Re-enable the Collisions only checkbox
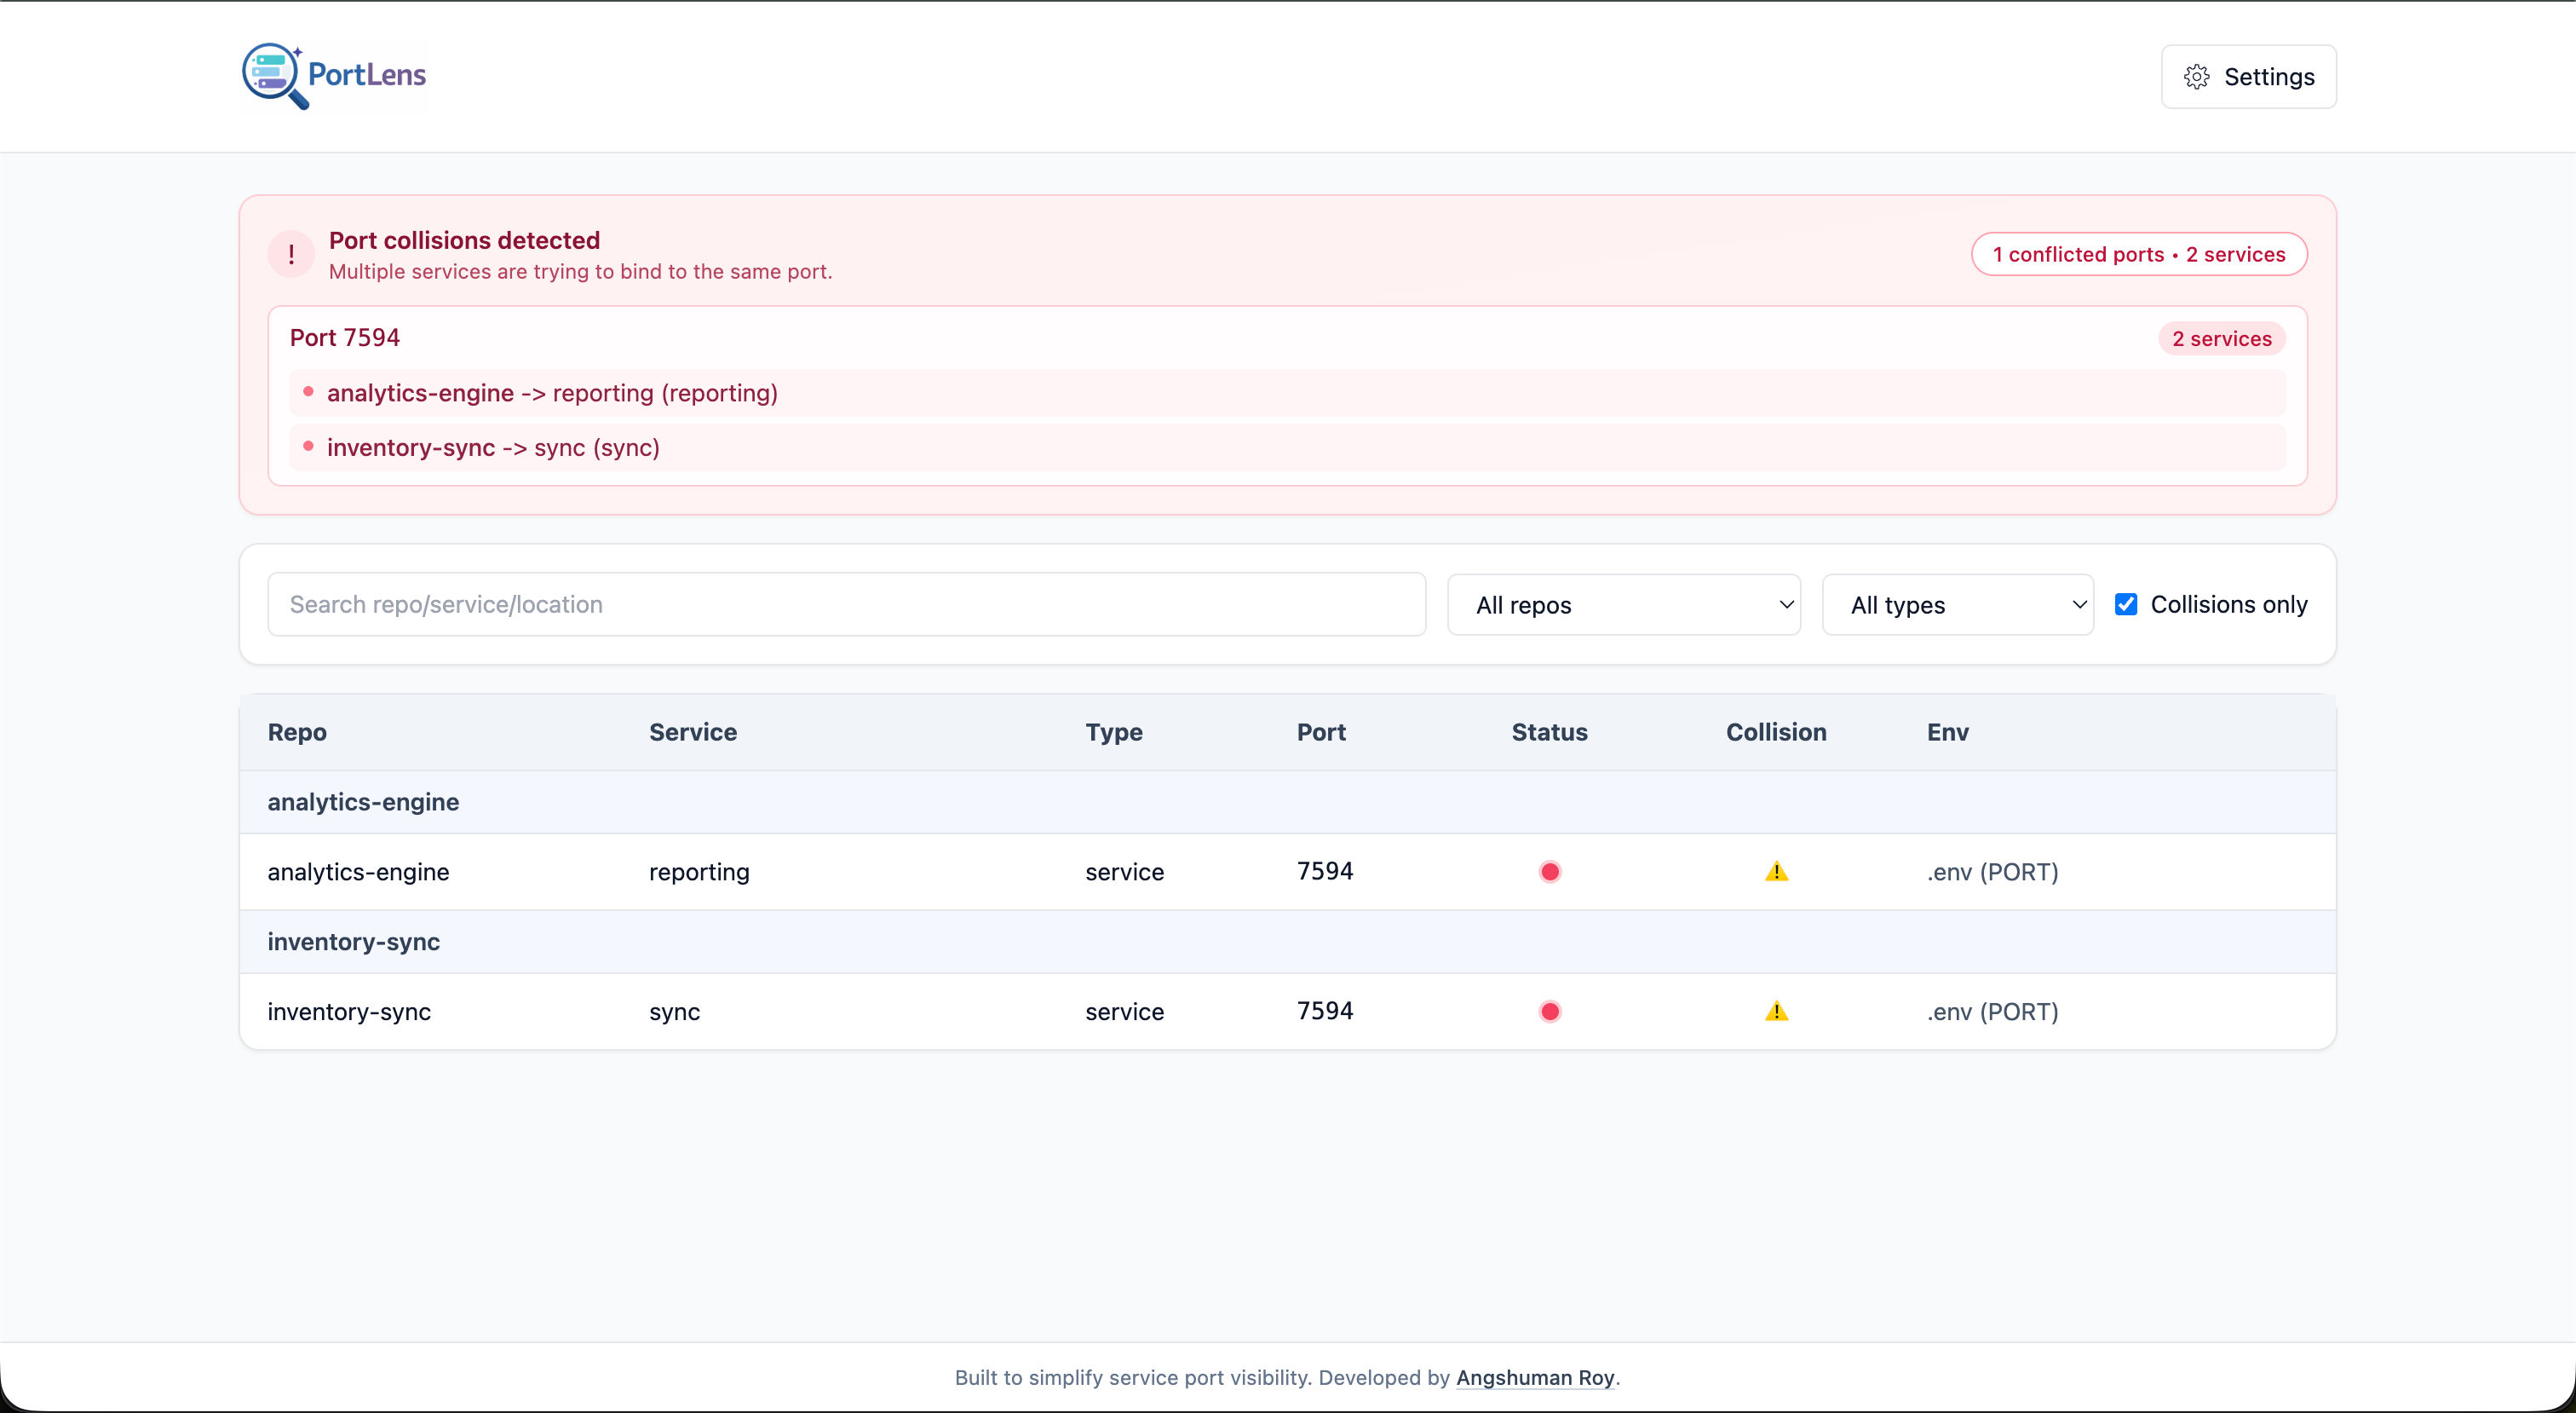The image size is (2576, 1413). tap(2126, 603)
